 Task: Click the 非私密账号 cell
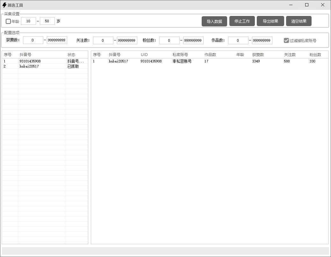point(182,61)
